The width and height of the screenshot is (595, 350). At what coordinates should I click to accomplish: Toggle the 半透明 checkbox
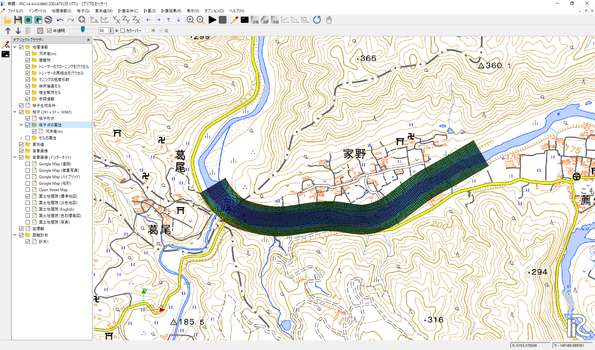coord(50,31)
